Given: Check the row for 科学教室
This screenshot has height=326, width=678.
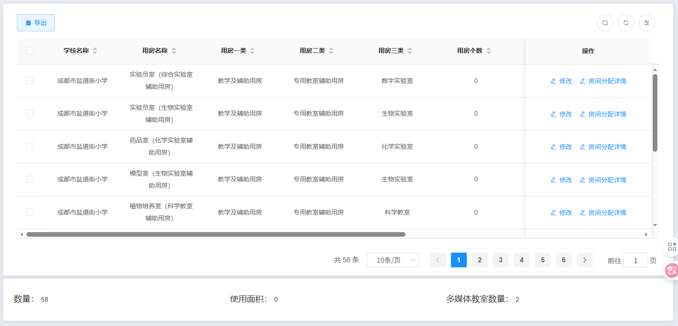Looking at the screenshot, I should tap(30, 212).
